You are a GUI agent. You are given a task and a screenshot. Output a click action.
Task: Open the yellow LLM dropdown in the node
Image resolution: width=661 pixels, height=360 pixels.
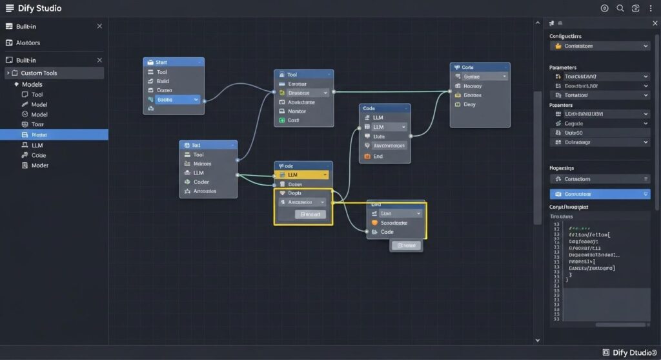(303, 175)
